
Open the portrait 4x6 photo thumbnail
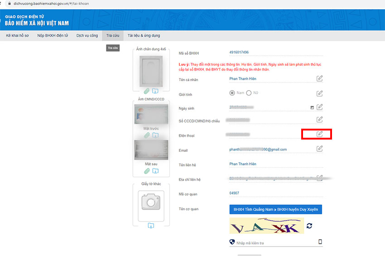tap(151, 71)
